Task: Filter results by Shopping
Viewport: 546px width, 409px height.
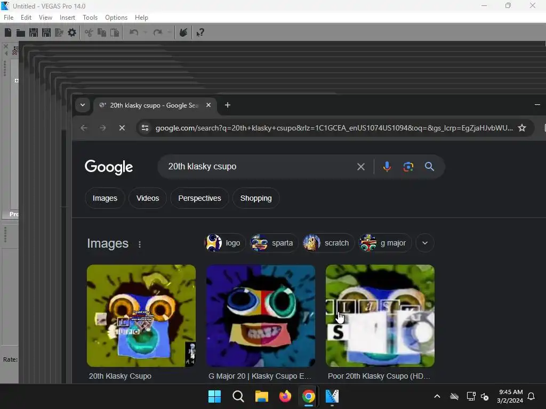Action: [256, 198]
